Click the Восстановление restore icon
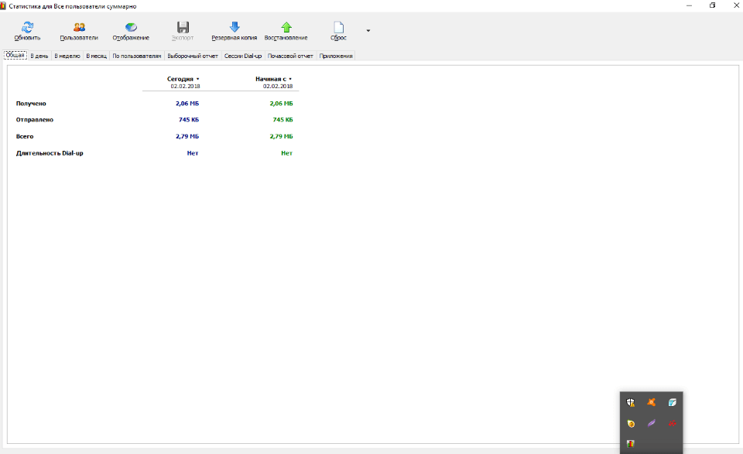743x454 pixels. [286, 27]
